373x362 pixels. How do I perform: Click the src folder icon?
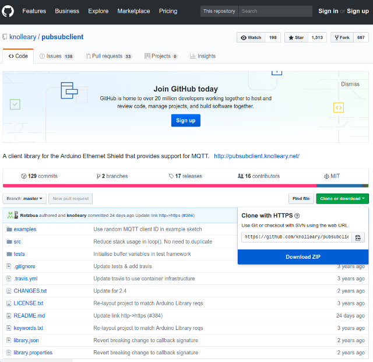9,241
